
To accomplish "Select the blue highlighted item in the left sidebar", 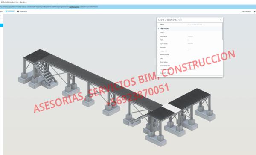I will [1, 25].
